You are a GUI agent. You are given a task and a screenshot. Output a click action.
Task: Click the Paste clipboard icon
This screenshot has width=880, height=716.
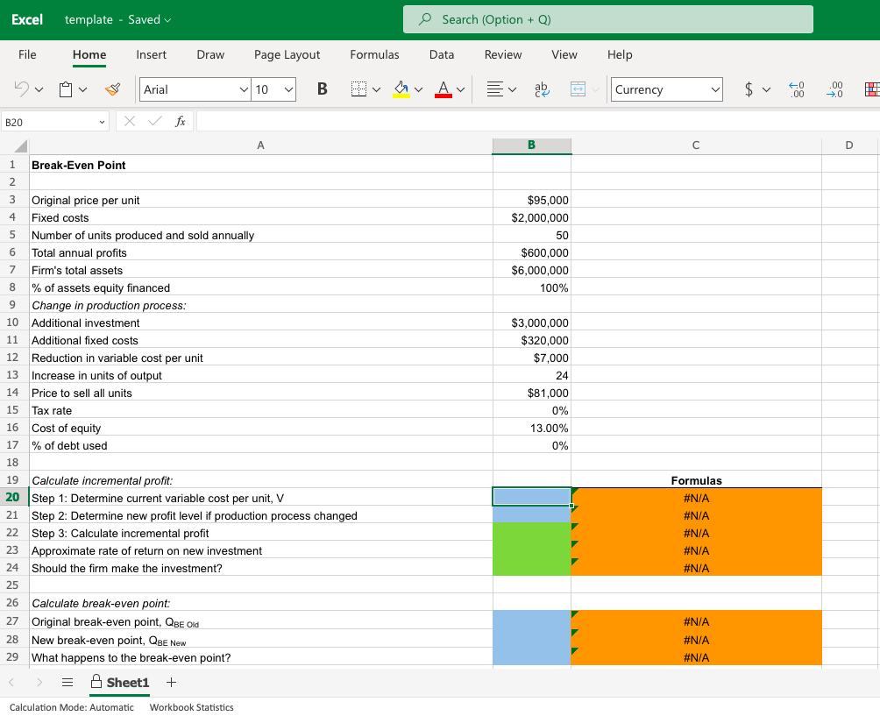65,89
